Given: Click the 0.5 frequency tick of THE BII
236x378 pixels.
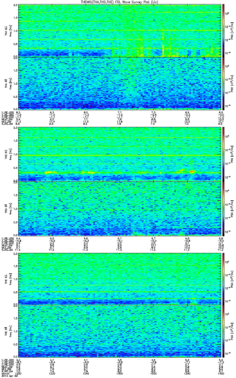Looking at the screenshot, I should tap(15, 344).
